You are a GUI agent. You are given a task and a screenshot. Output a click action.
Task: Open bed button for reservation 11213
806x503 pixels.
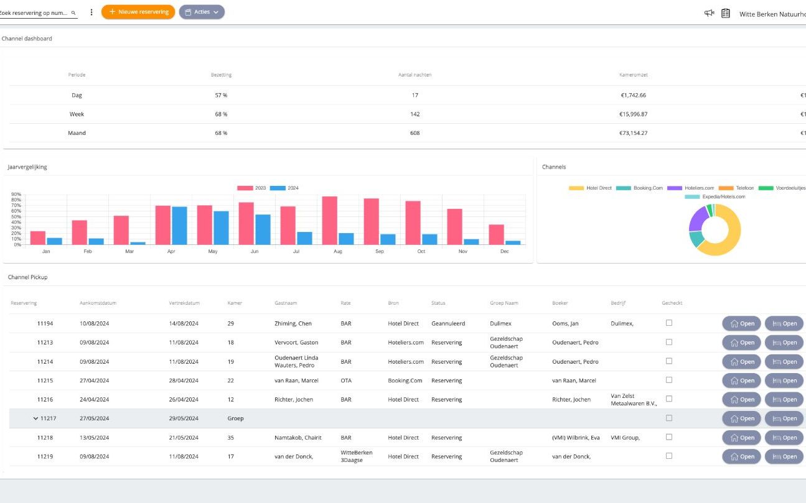pos(784,343)
